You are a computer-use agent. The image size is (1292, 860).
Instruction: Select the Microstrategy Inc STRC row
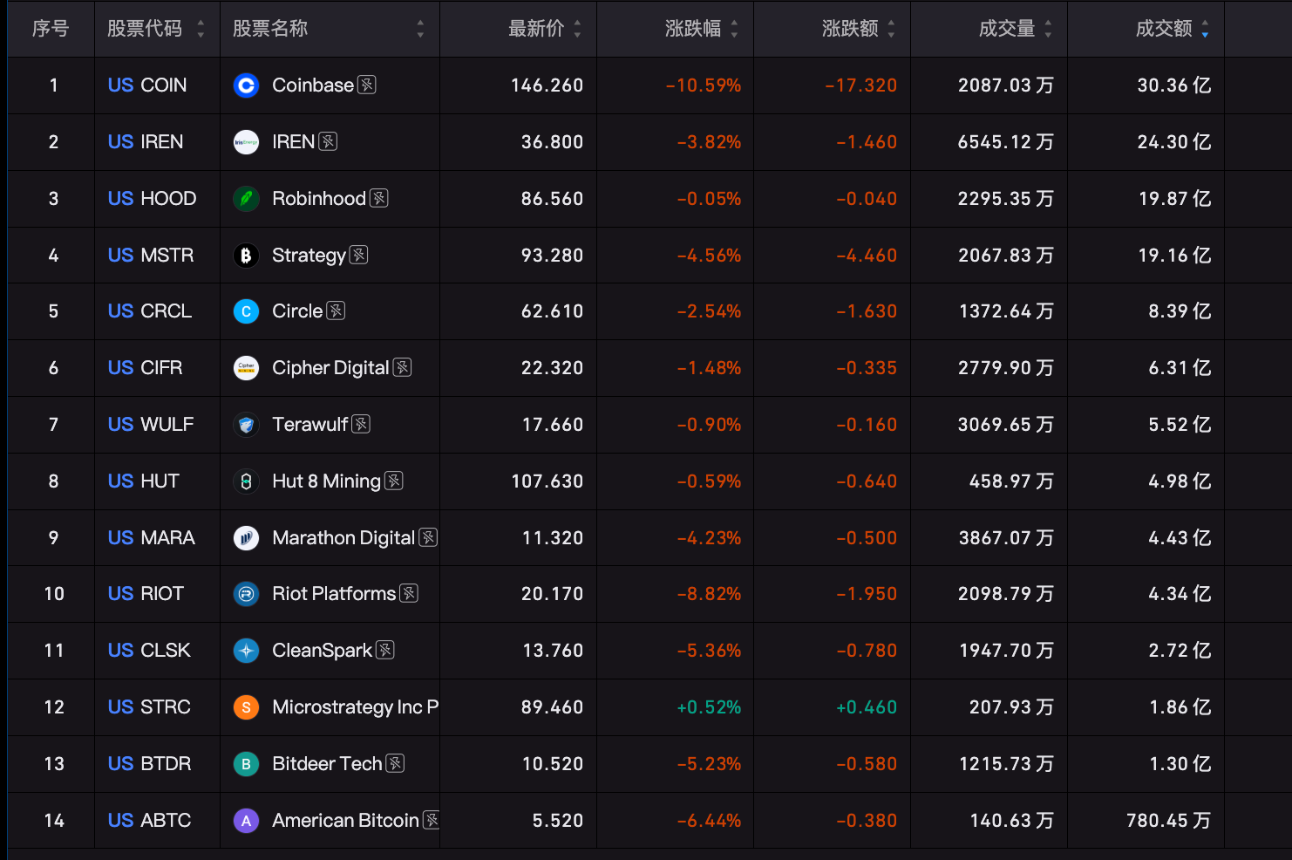(x=649, y=707)
